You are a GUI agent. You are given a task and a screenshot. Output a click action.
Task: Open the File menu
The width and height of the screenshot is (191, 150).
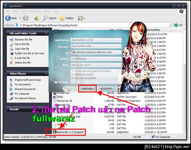click(x=7, y=11)
